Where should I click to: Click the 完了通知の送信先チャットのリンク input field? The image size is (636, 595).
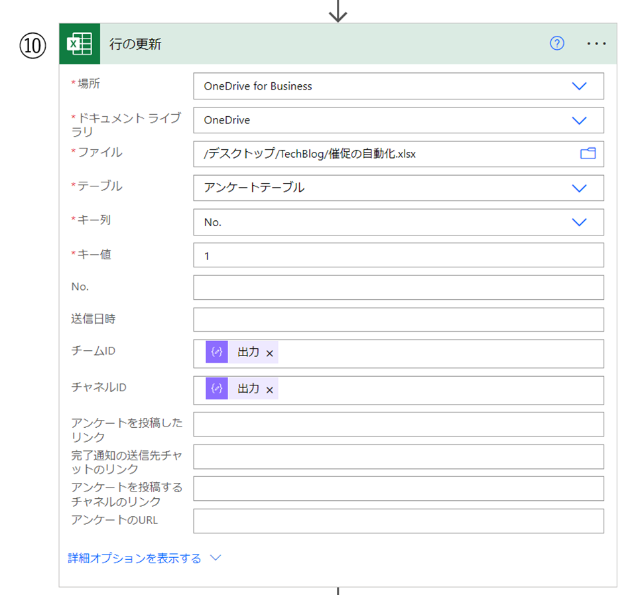[399, 456]
